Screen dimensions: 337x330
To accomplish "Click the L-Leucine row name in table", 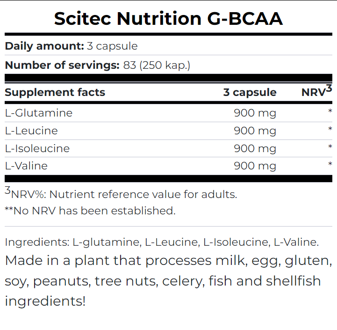I will pyautogui.click(x=31, y=131).
